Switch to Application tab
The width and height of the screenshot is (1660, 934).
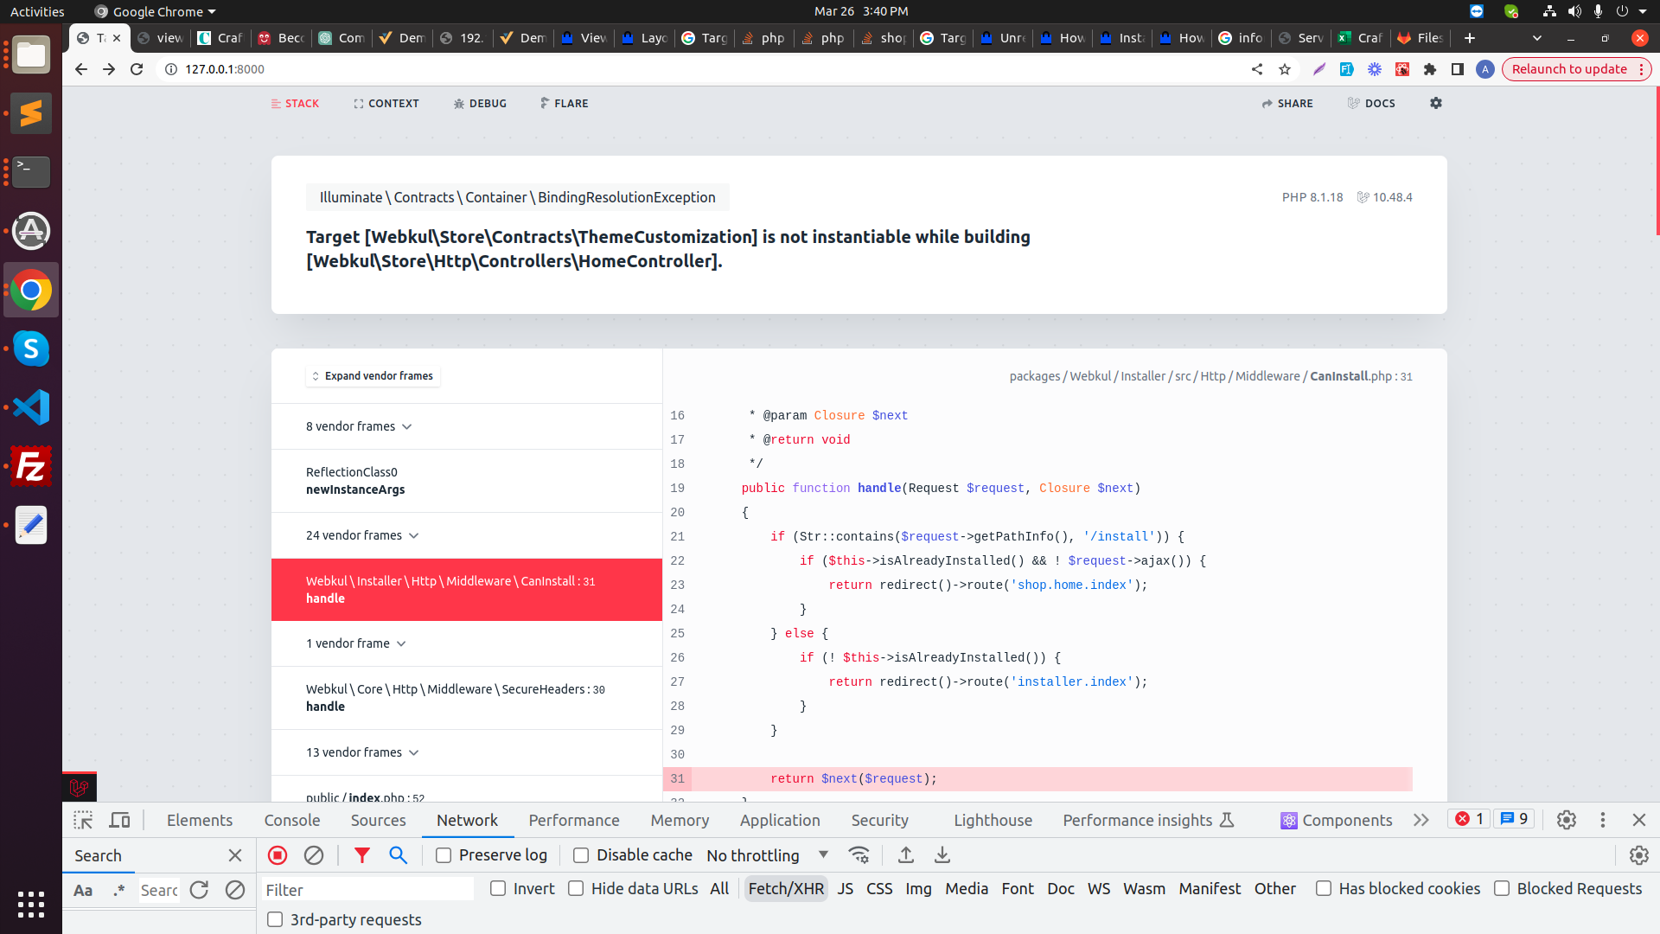780,820
